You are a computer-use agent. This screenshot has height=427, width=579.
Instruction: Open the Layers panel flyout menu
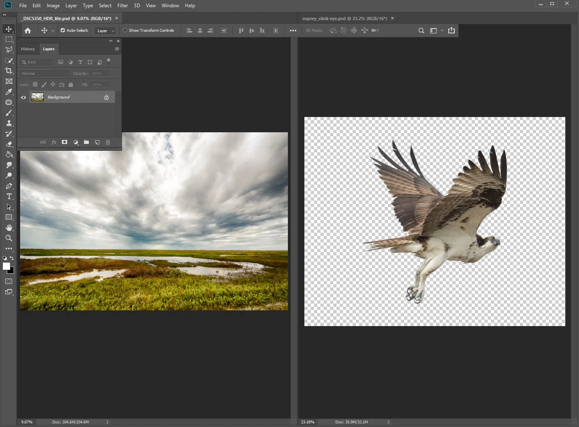[x=117, y=49]
